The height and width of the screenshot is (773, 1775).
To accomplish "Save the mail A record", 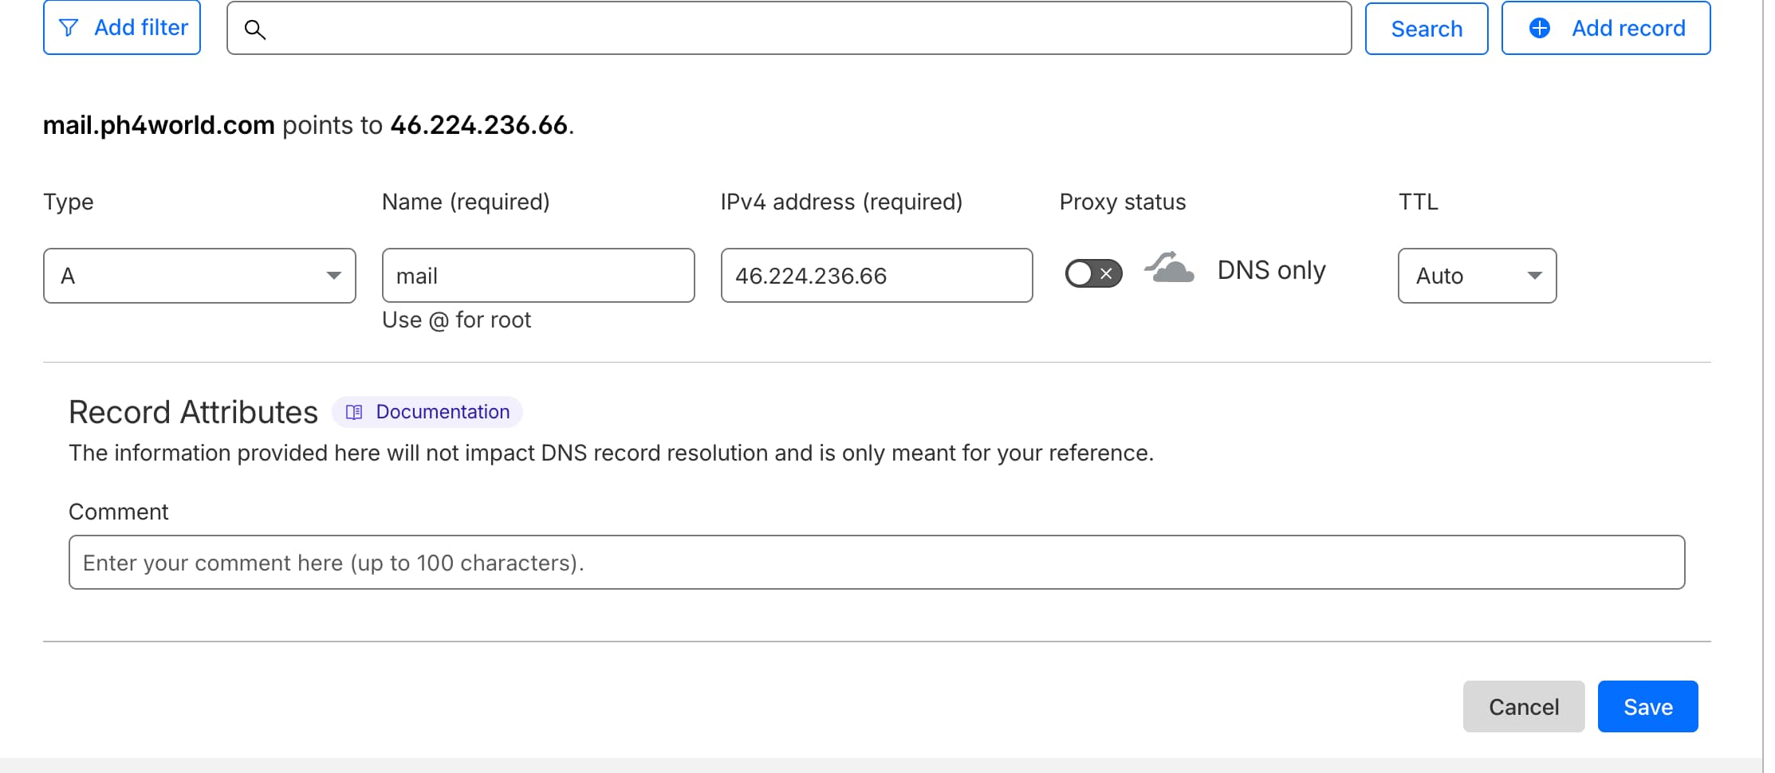I will pyautogui.click(x=1647, y=706).
